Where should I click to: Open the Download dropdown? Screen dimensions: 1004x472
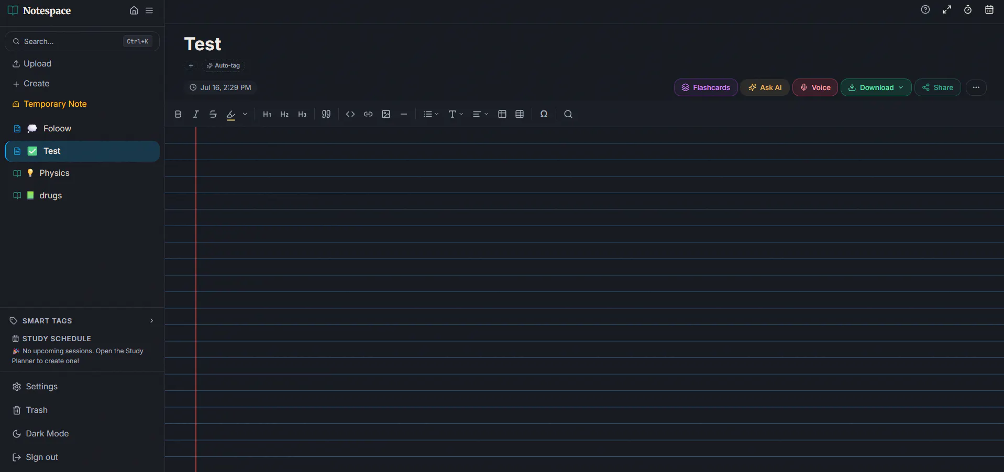tap(876, 87)
